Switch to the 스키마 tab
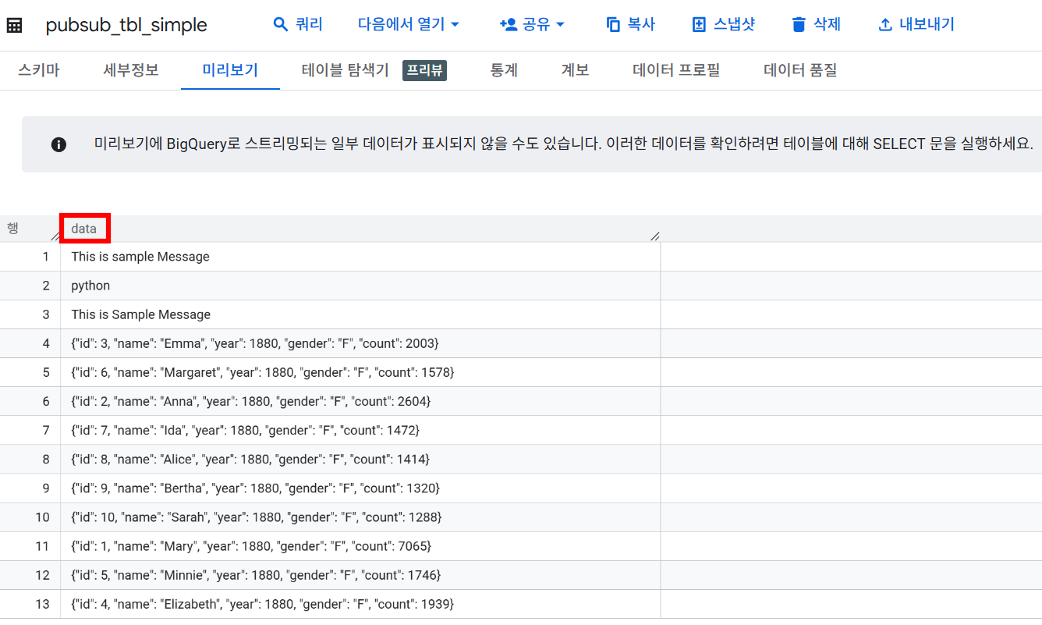 point(39,70)
